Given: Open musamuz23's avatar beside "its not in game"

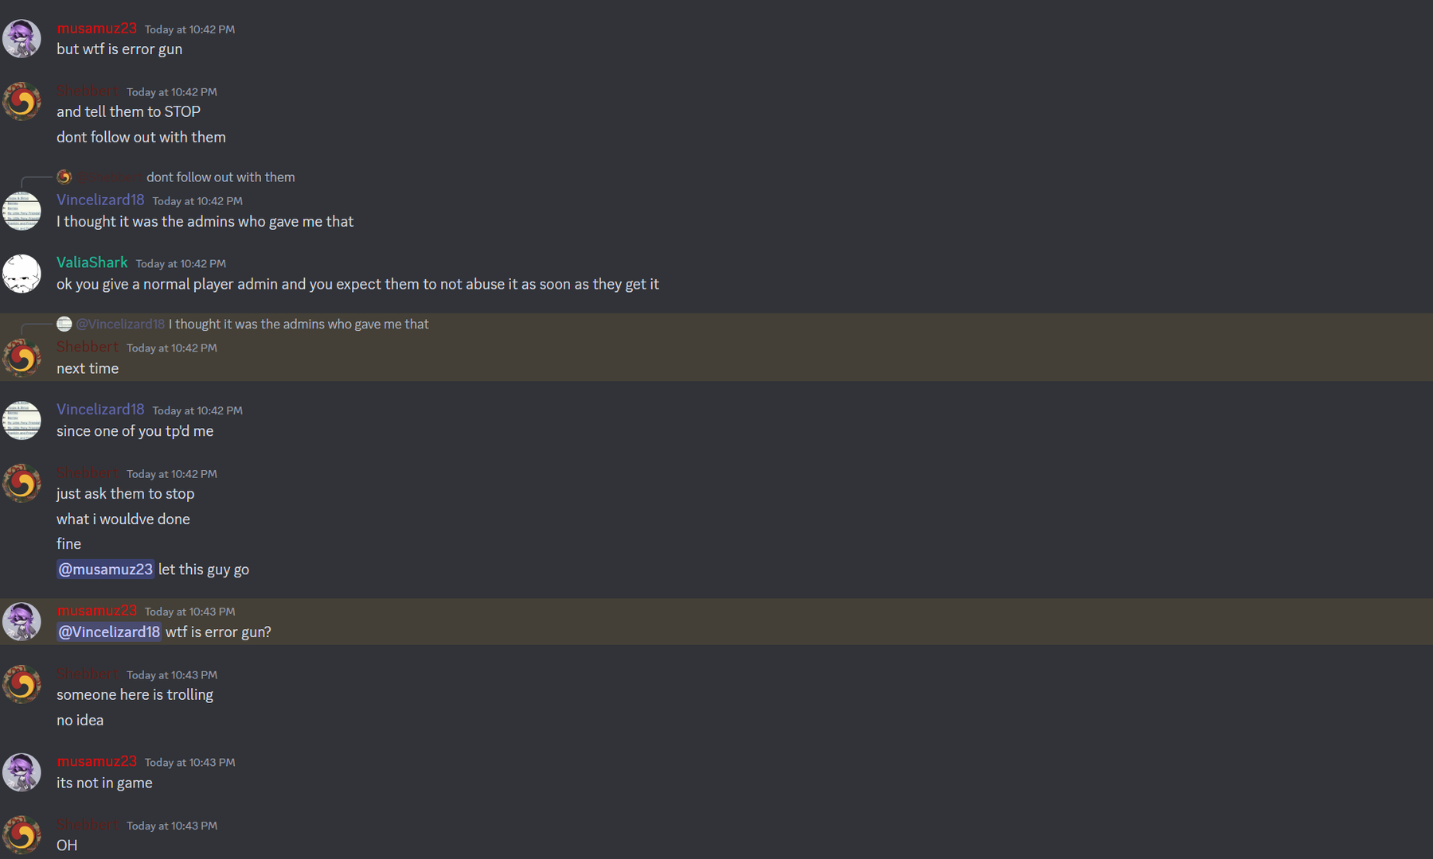Looking at the screenshot, I should (21, 772).
